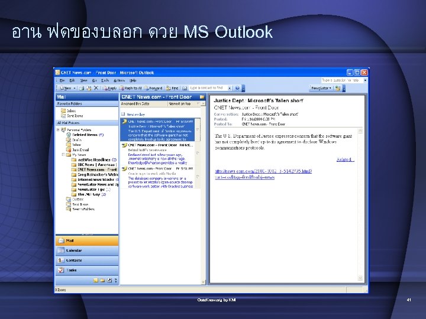Image resolution: width=426 pixels, height=319 pixels.
Task: Switch to the Mail navigation pane button
Action: point(87,240)
